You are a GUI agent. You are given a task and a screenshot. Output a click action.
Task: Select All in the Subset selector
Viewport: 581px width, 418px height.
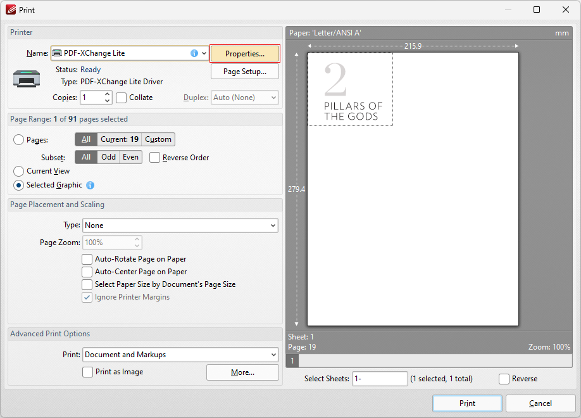pyautogui.click(x=86, y=157)
